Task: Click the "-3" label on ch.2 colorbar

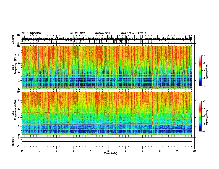Action: [204, 101]
